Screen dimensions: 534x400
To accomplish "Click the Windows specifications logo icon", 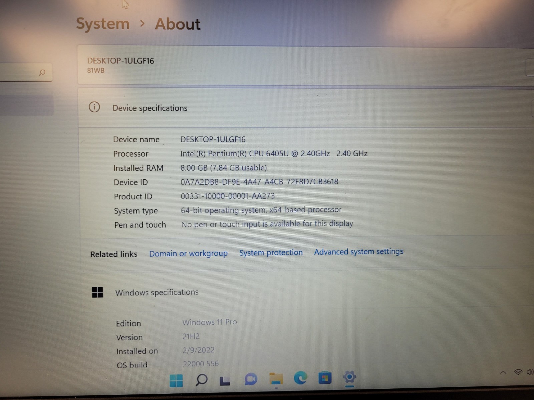I will pos(97,292).
